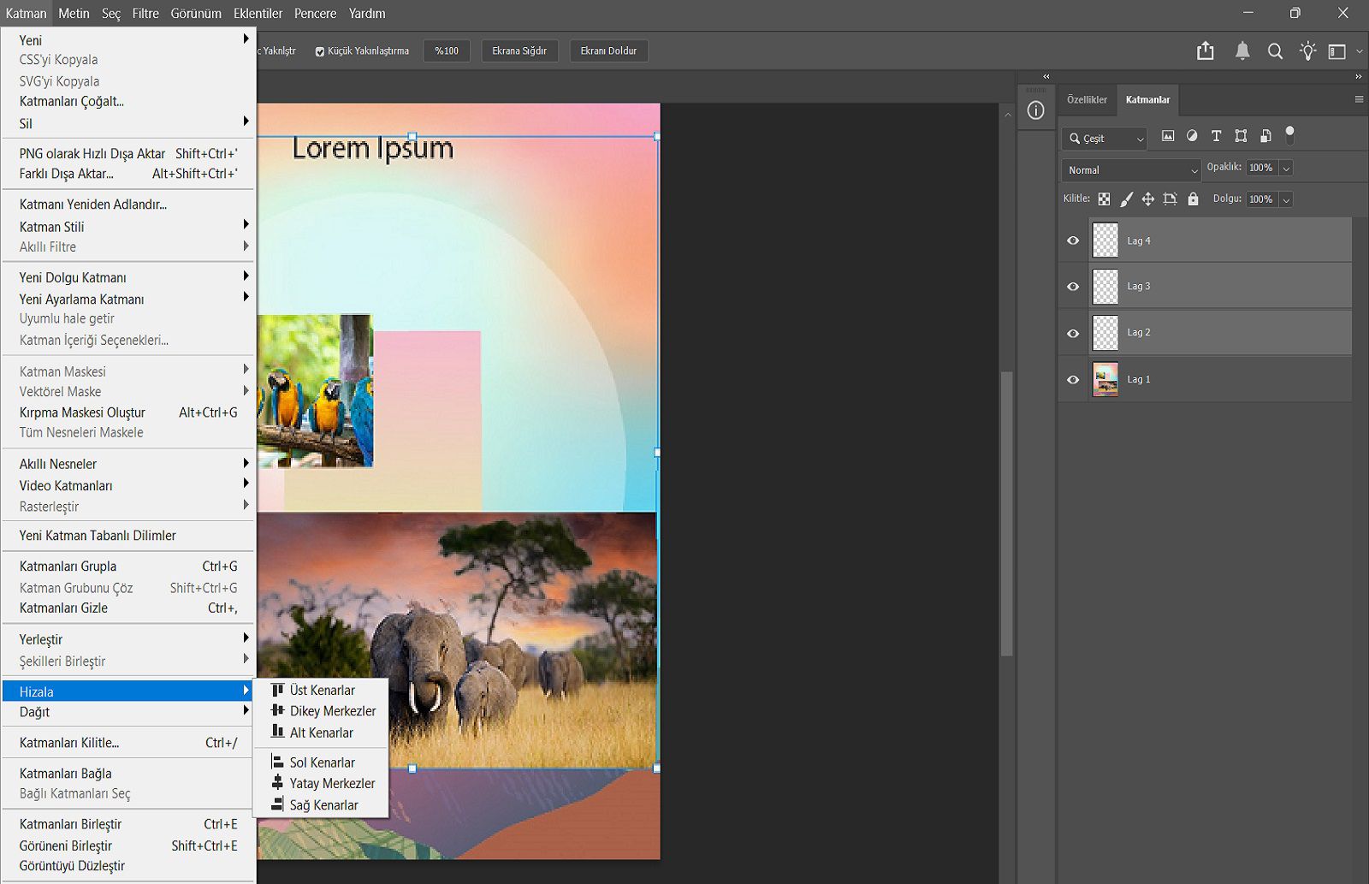Click the lock image pixels brush icon
Image resolution: width=1369 pixels, height=884 pixels.
pyautogui.click(x=1127, y=199)
